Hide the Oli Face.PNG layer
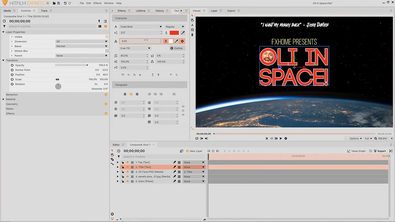This screenshot has height=222, width=395. point(127,172)
